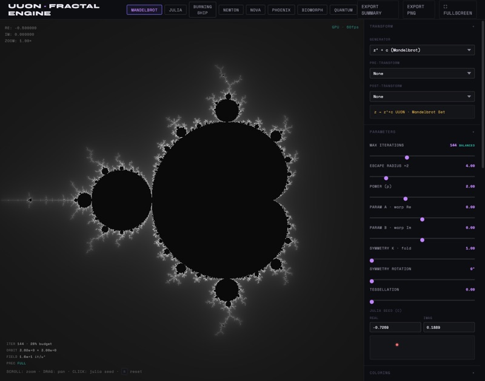The width and height of the screenshot is (485, 381).
Task: Open the Burning Ship fractal tab
Action: click(x=202, y=10)
